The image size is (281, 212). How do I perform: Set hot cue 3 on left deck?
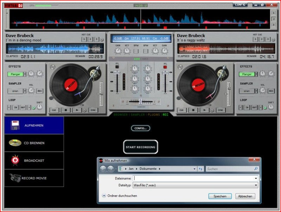pos(96,39)
